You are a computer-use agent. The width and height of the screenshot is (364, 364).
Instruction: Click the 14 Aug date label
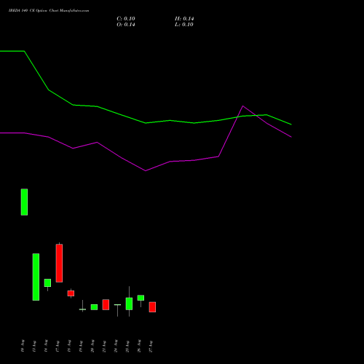(46, 346)
